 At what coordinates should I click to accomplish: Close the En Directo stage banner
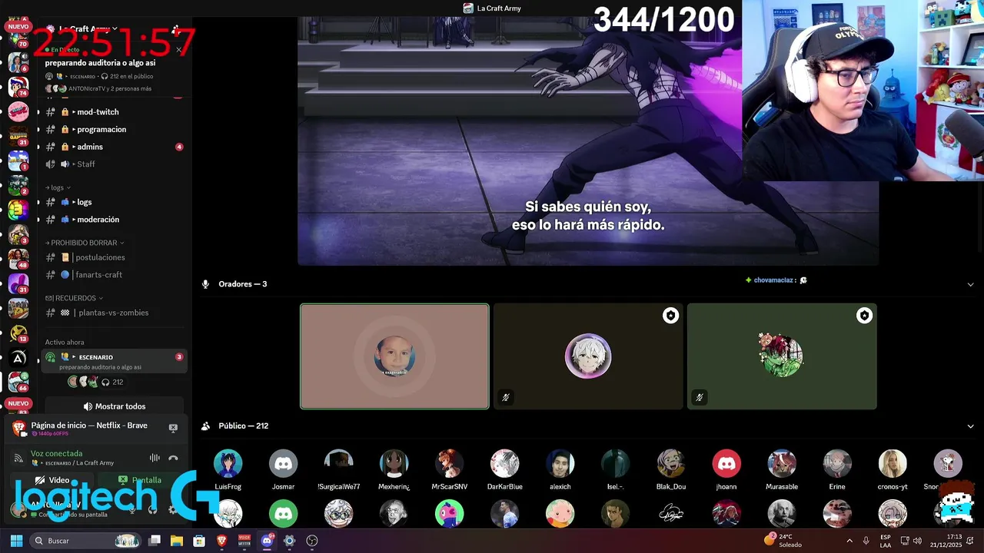(x=179, y=50)
